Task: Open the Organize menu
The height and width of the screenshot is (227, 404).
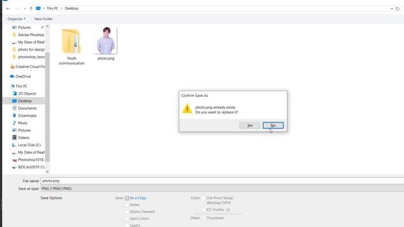Action: 16,19
